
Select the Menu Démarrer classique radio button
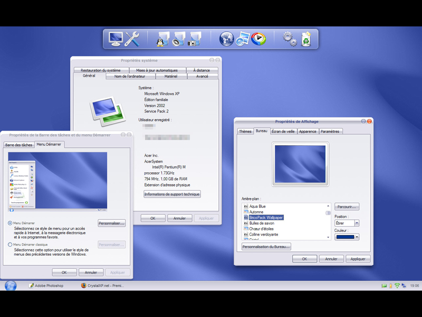[x=10, y=245]
